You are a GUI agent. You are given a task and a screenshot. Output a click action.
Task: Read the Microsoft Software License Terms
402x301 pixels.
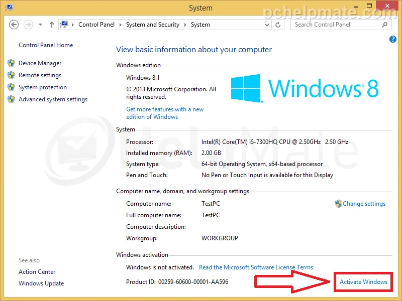pos(256,267)
